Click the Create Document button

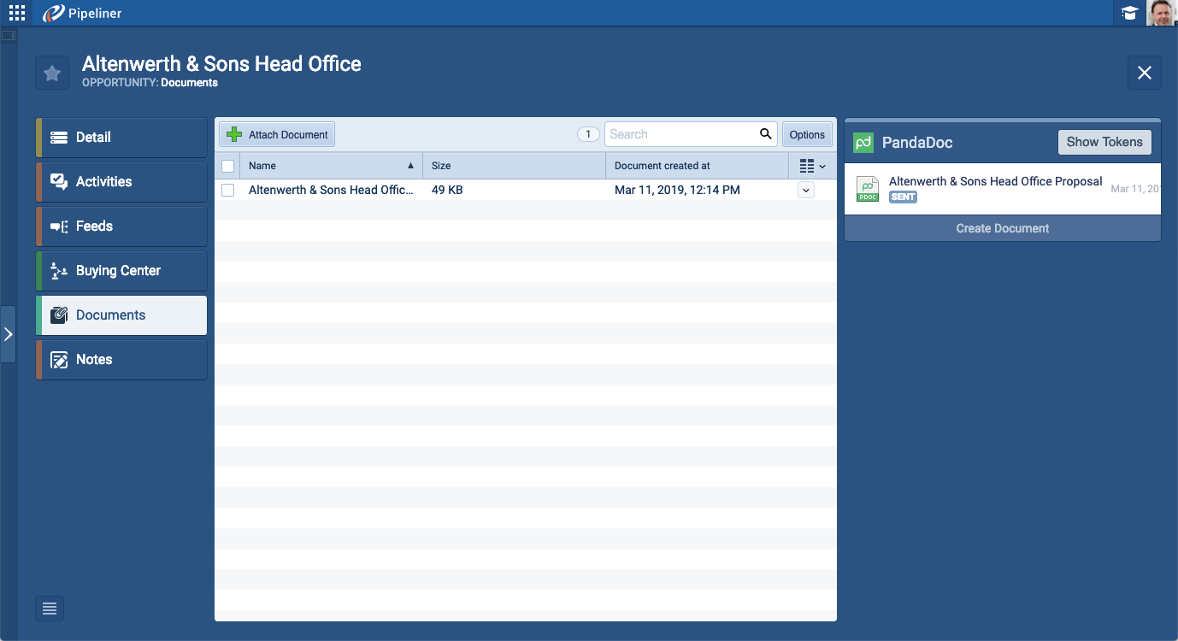(1002, 228)
